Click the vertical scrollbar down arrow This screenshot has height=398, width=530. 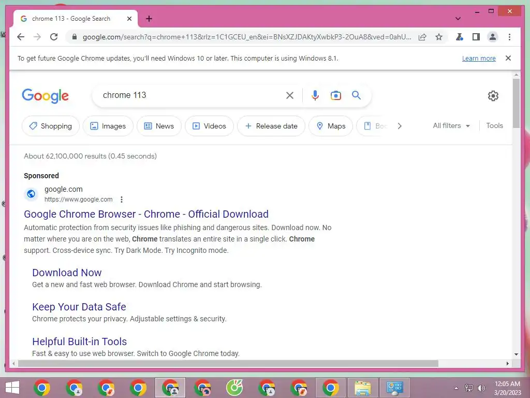(516, 354)
